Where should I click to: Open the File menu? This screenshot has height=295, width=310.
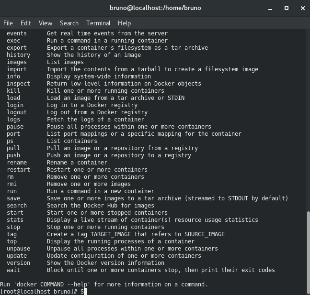tap(8, 23)
